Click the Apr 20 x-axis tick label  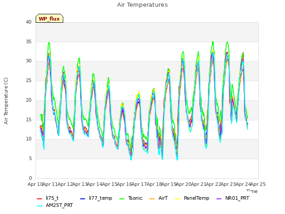click(x=184, y=184)
